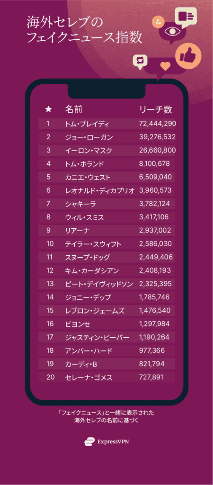This screenshot has height=485, width=213.
Task: Click the orange thumbs-up like icon
Action: point(188,56)
